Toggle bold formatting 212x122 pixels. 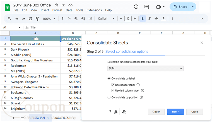pos(143,18)
